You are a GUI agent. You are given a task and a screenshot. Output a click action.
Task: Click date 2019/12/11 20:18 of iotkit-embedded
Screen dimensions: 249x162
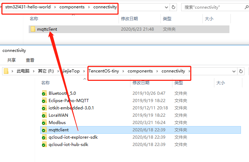tap(150, 108)
